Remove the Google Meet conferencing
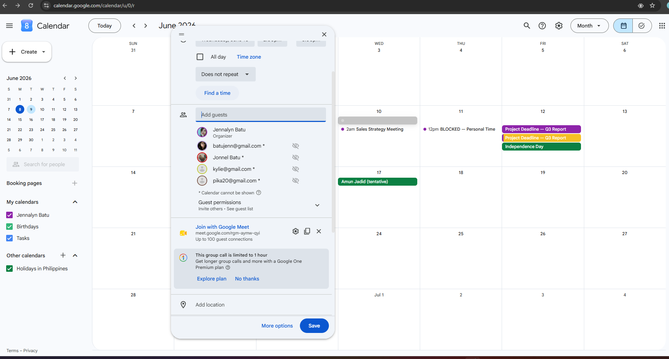The image size is (669, 359). tap(319, 231)
